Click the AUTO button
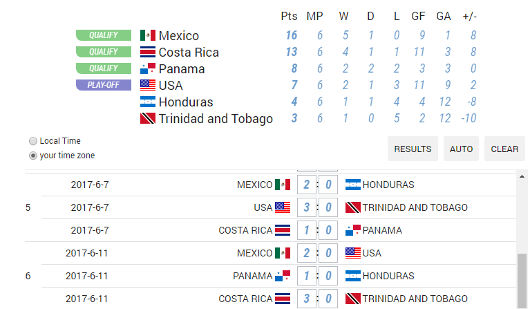Screen dimensions: 530x309 [461, 149]
